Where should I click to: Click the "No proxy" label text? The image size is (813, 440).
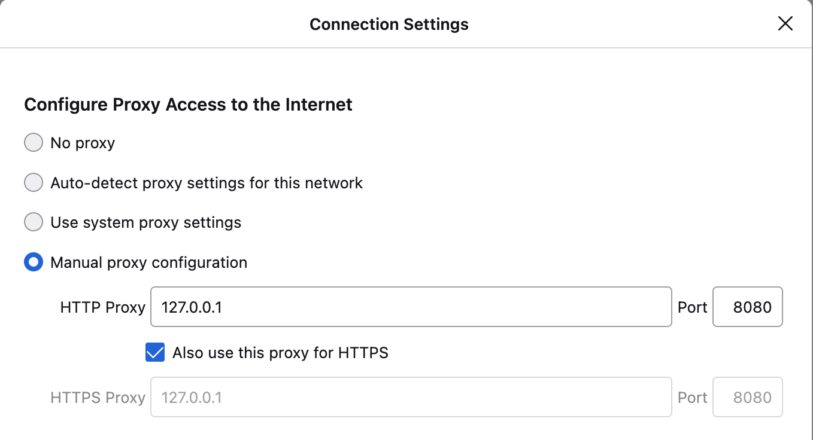(x=83, y=143)
